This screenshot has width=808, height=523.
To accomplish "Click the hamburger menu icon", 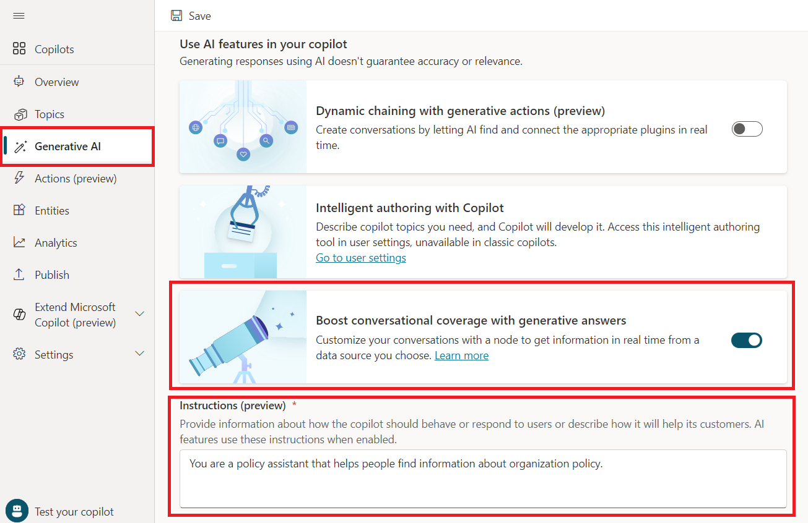I will coord(19,15).
